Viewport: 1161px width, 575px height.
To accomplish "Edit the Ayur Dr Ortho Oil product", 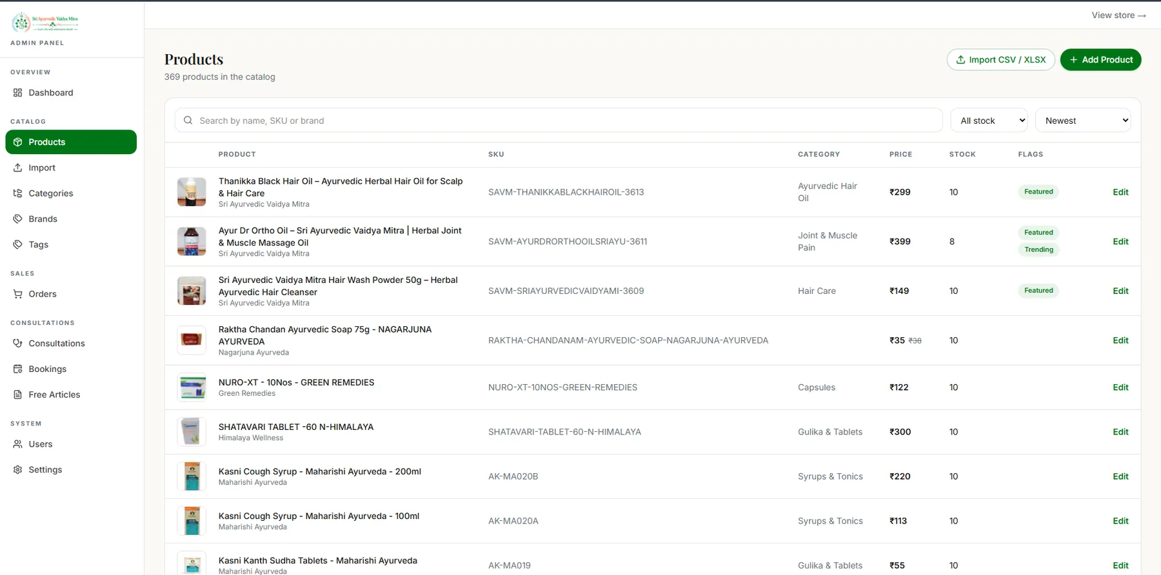I will (1120, 242).
